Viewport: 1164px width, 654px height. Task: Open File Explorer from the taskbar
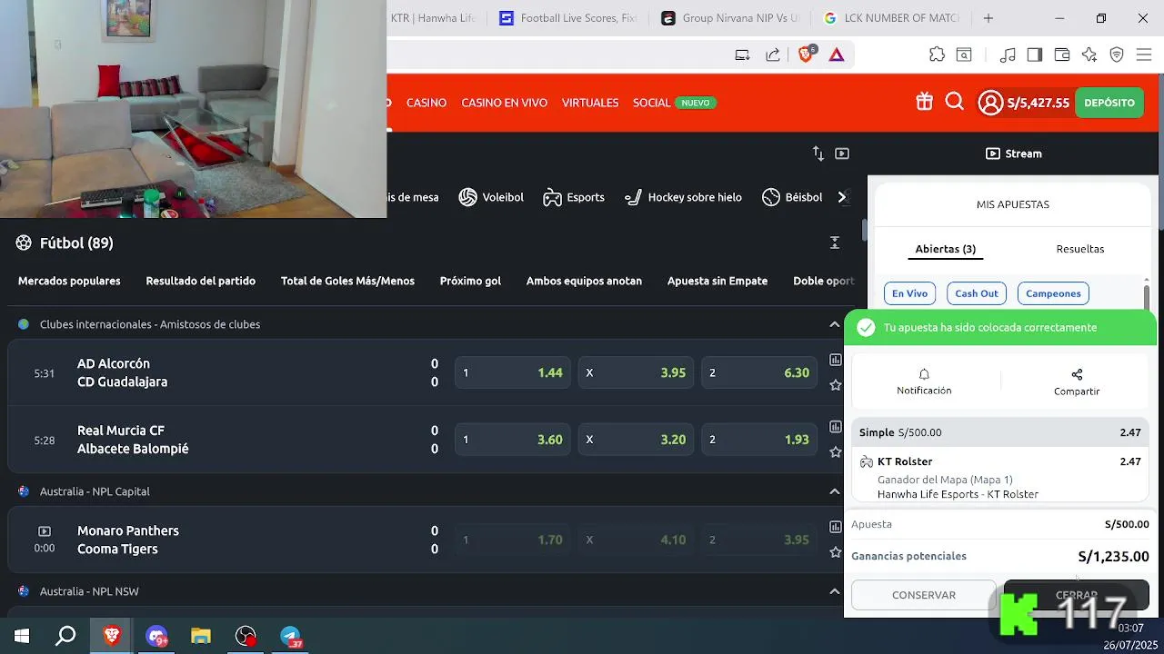pos(201,636)
